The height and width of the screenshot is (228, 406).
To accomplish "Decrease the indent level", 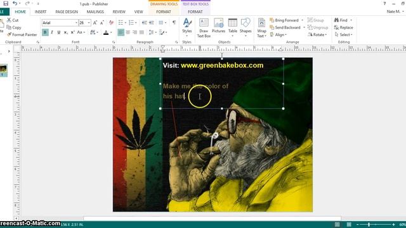I will [x=145, y=23].
